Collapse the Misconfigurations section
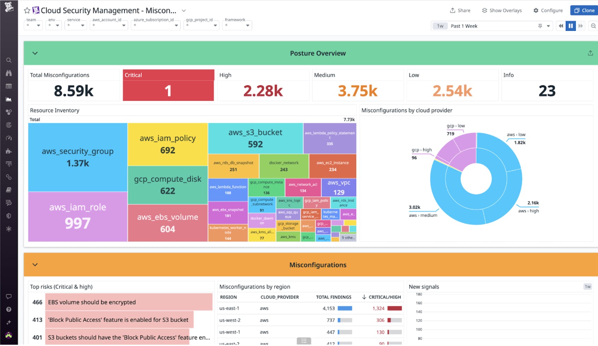598x346 pixels. [x=35, y=264]
